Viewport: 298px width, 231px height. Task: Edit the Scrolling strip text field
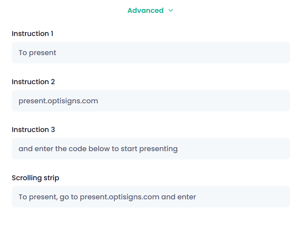click(151, 197)
